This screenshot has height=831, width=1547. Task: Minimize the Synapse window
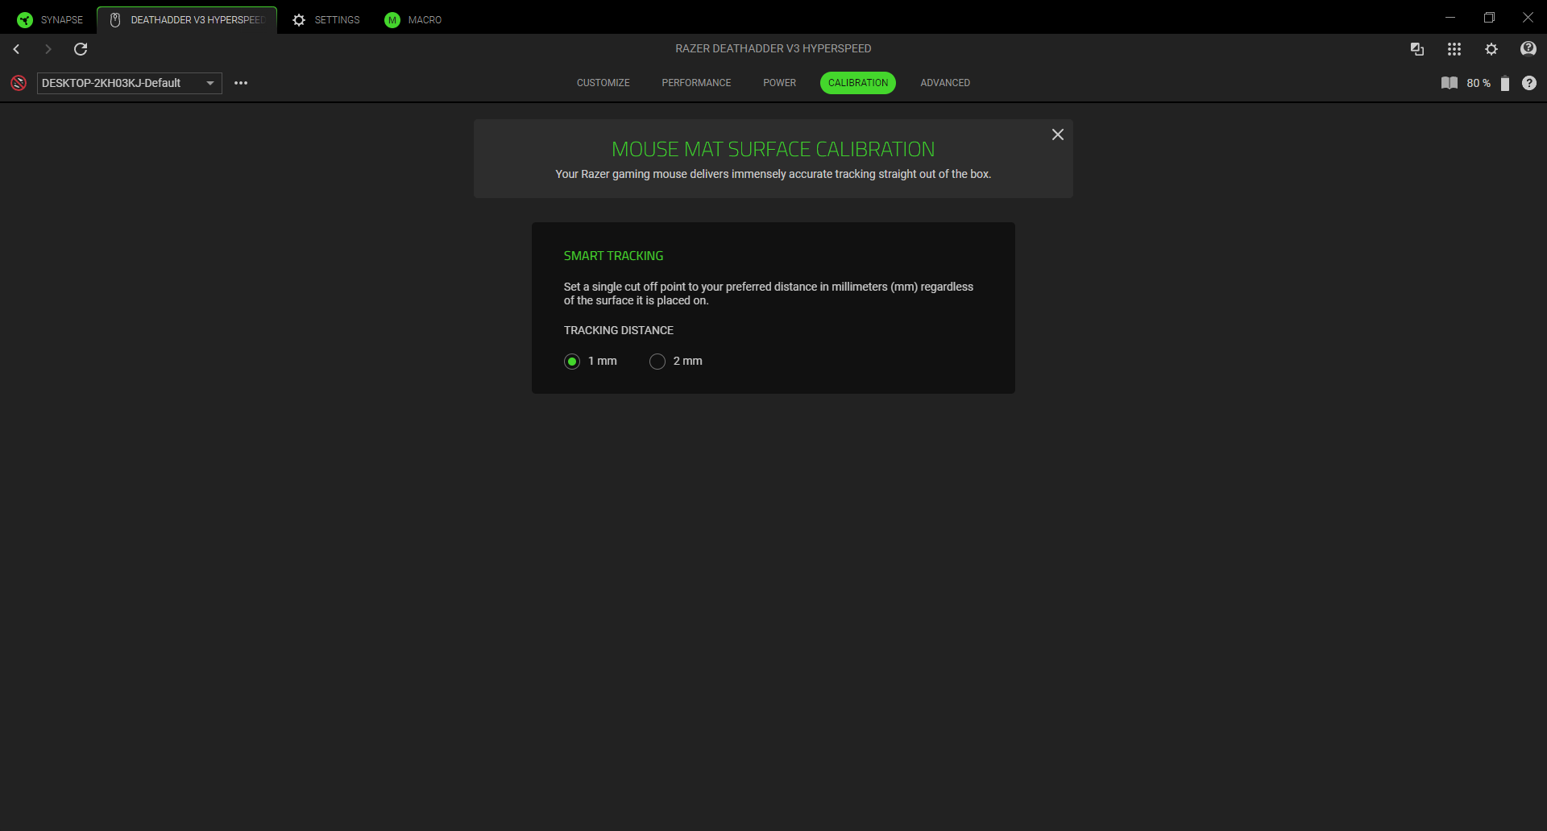(1450, 17)
